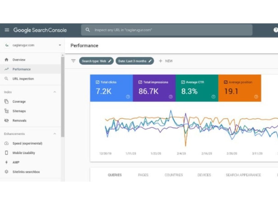This screenshot has height=208, width=278.
Task: Switch to the DEVICES tab
Action: pos(204,175)
